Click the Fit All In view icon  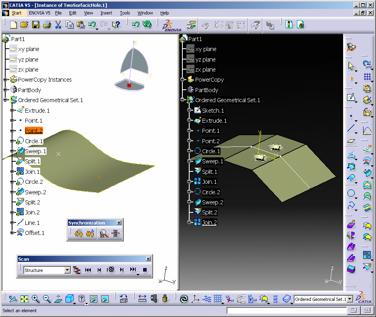pyautogui.click(x=25, y=299)
